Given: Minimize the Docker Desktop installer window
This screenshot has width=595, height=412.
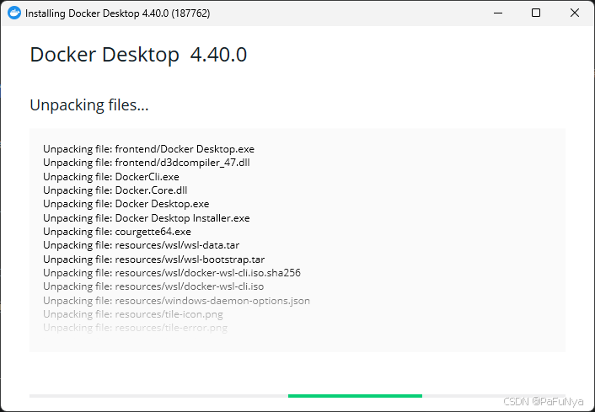Looking at the screenshot, I should coord(498,13).
